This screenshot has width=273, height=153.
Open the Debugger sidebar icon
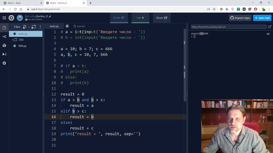4,54
